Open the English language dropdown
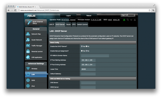The width and height of the screenshot is (162, 98). pyautogui.click(x=128, y=15)
